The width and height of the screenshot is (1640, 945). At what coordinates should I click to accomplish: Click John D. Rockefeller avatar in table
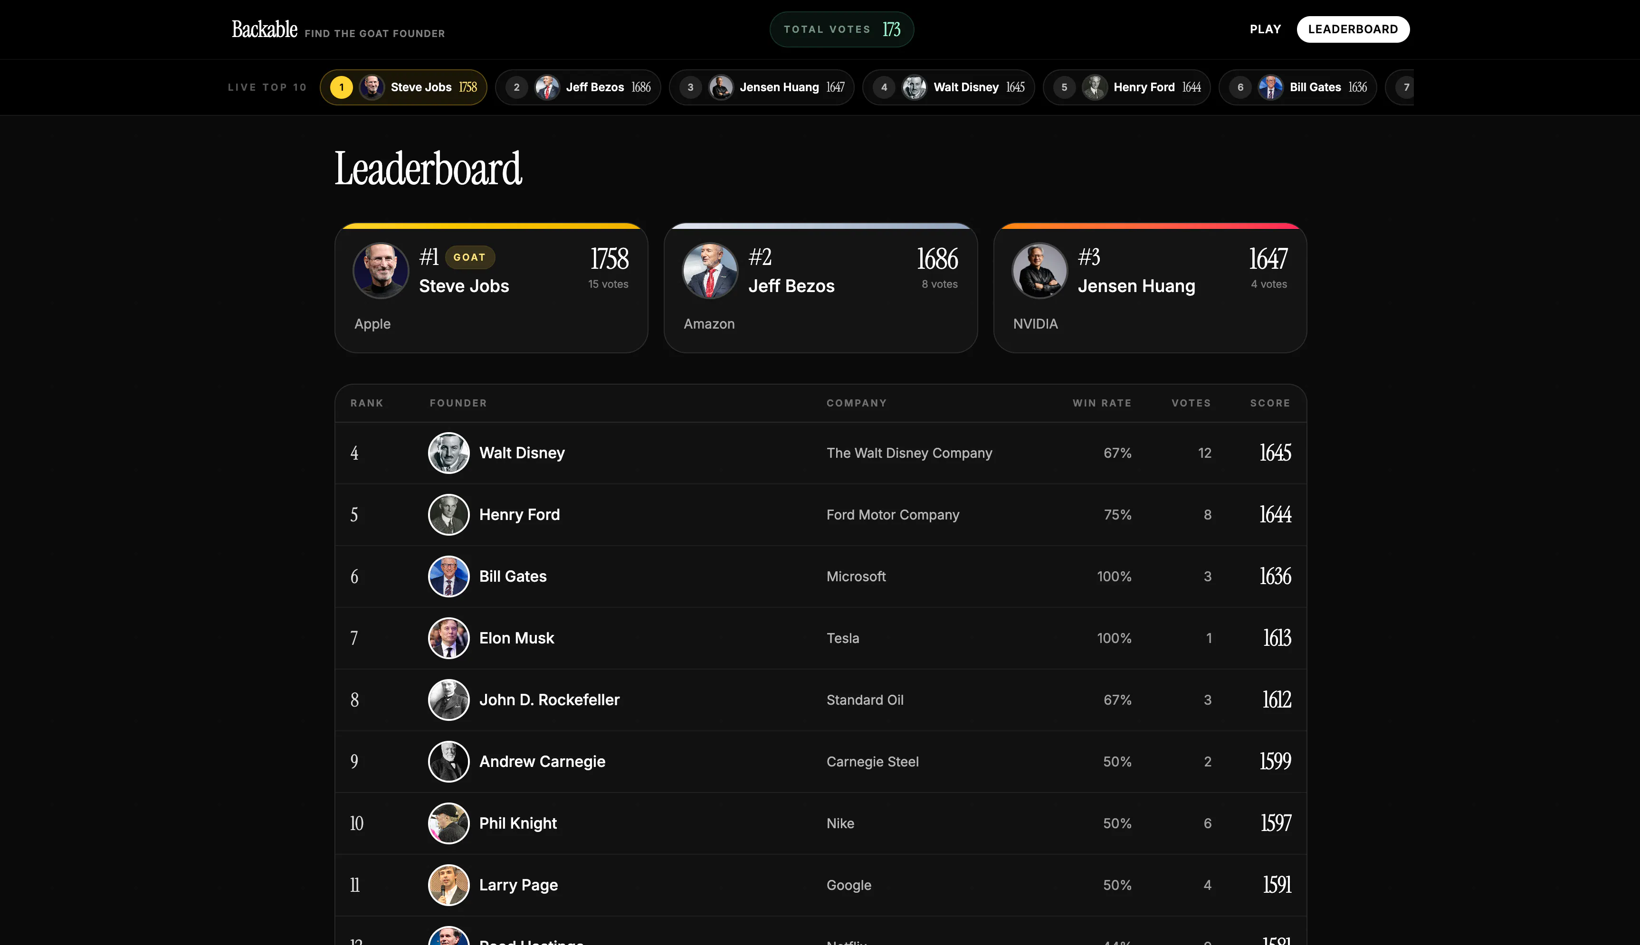coord(448,699)
